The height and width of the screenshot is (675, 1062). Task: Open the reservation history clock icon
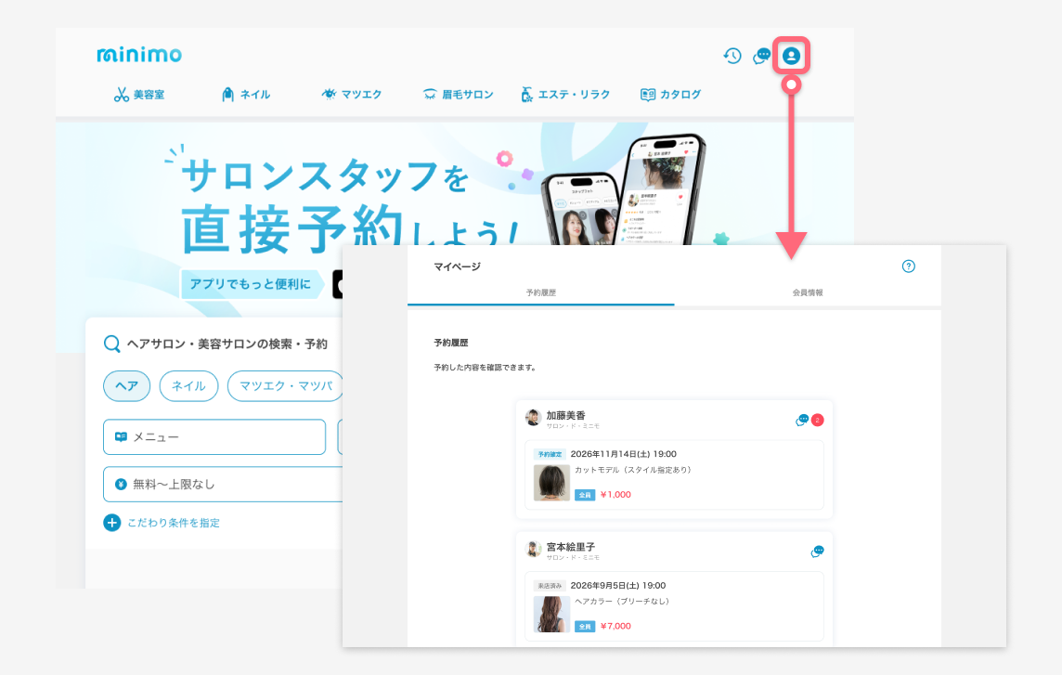tap(732, 56)
